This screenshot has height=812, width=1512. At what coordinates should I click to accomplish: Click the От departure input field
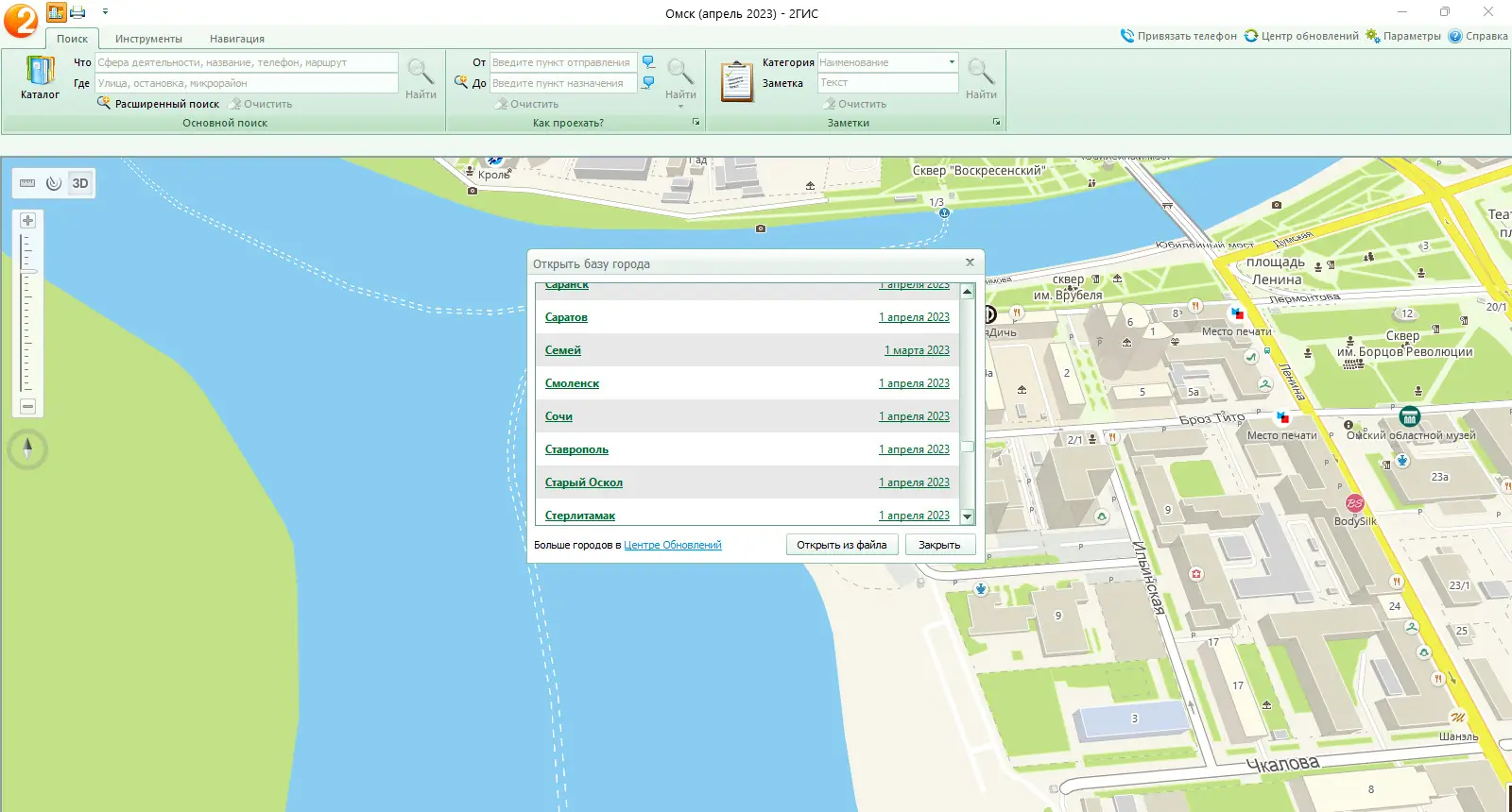(563, 62)
